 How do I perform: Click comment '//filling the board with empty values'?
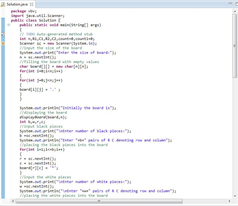click(59, 62)
